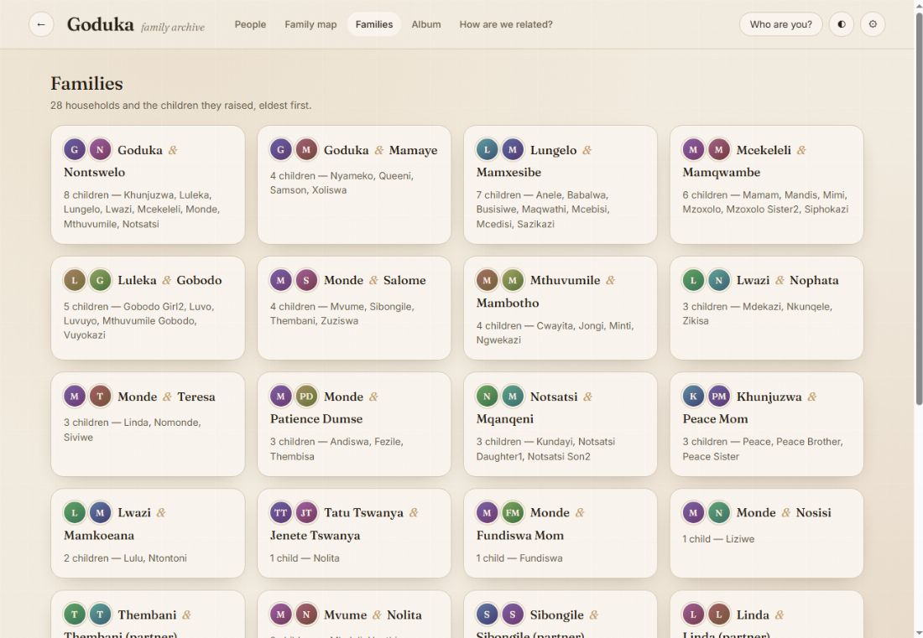
Task: Click the K avatar for Khunjuzwa
Action: [693, 397]
